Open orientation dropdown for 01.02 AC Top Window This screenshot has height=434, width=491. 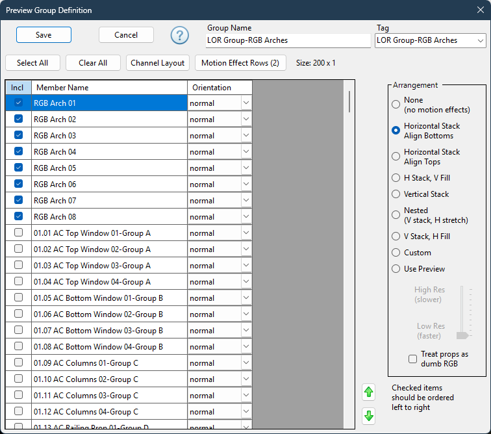point(246,249)
